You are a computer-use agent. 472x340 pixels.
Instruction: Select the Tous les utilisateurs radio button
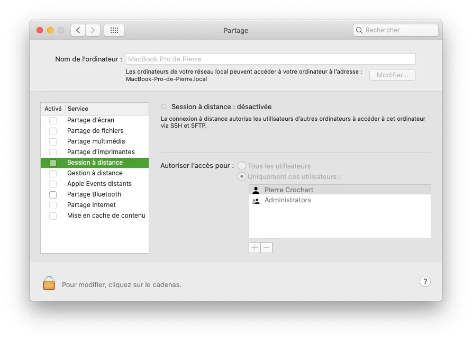point(242,166)
